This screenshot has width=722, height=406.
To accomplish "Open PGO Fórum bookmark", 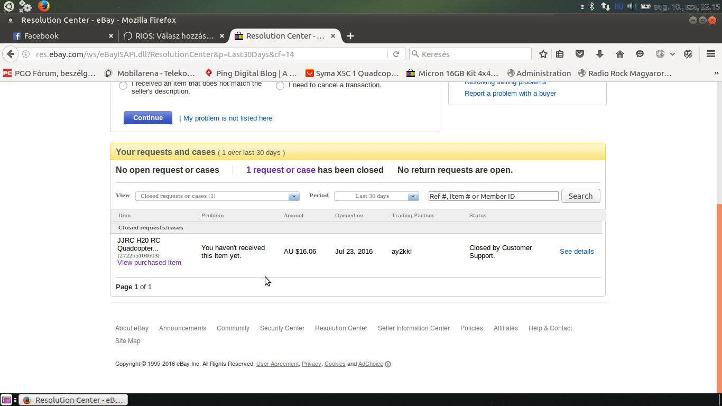I will [x=49, y=73].
